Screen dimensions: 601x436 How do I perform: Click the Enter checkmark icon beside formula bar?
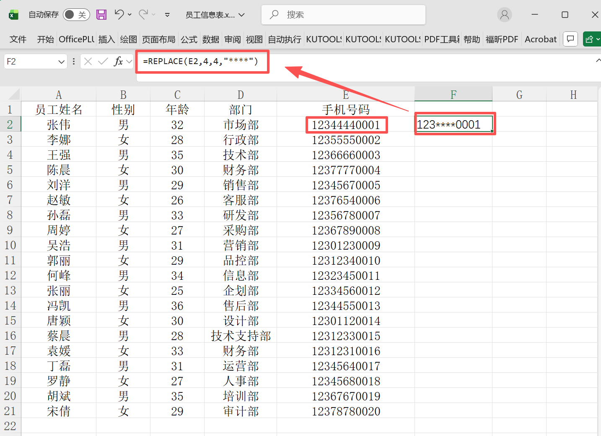103,61
